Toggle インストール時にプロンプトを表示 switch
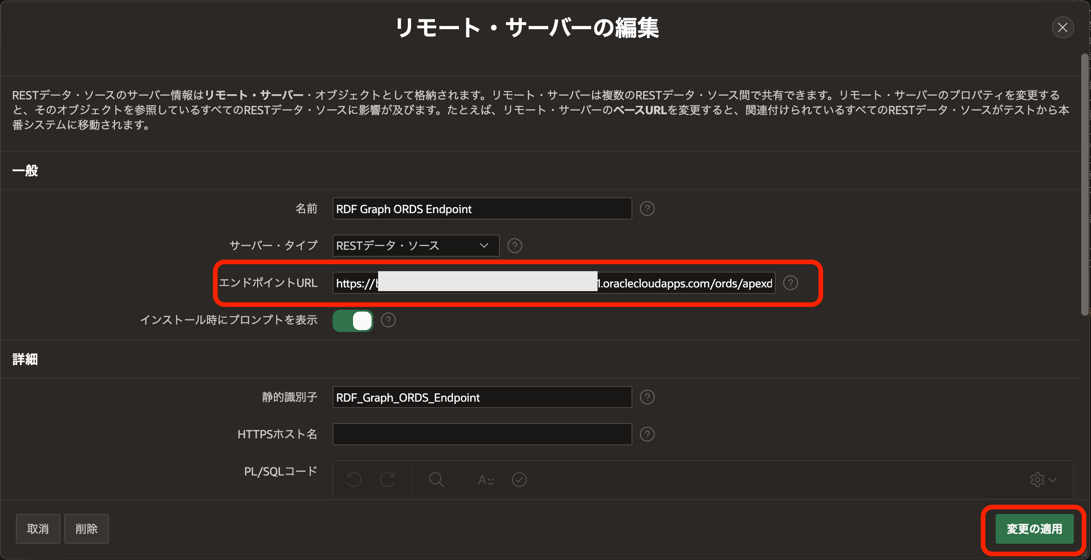1091x560 pixels. click(353, 320)
